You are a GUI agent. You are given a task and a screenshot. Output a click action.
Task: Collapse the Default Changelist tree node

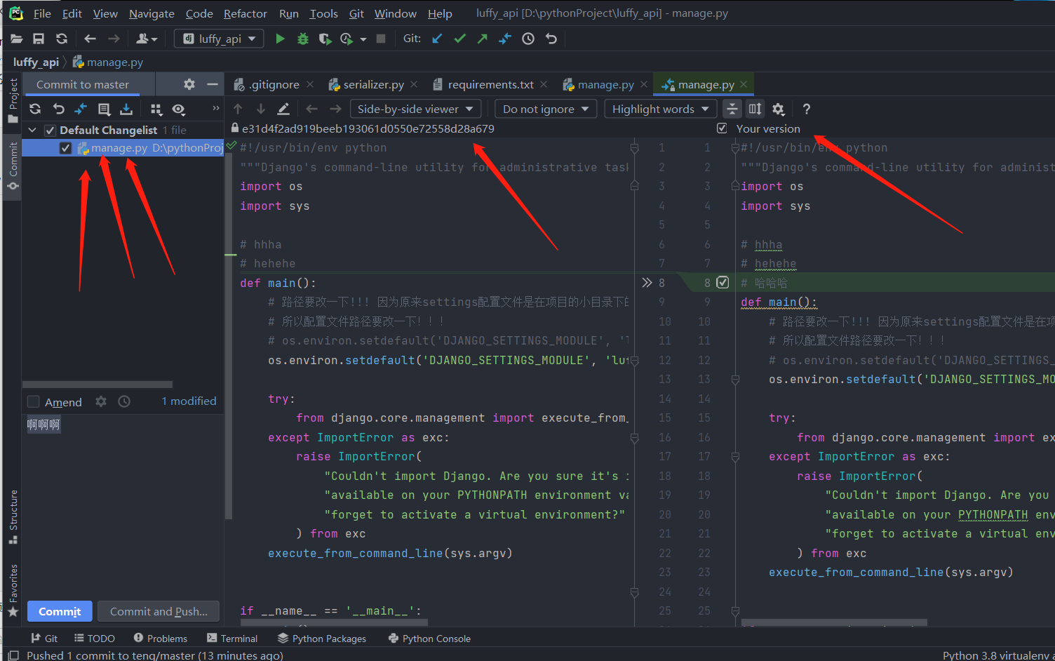(x=32, y=130)
